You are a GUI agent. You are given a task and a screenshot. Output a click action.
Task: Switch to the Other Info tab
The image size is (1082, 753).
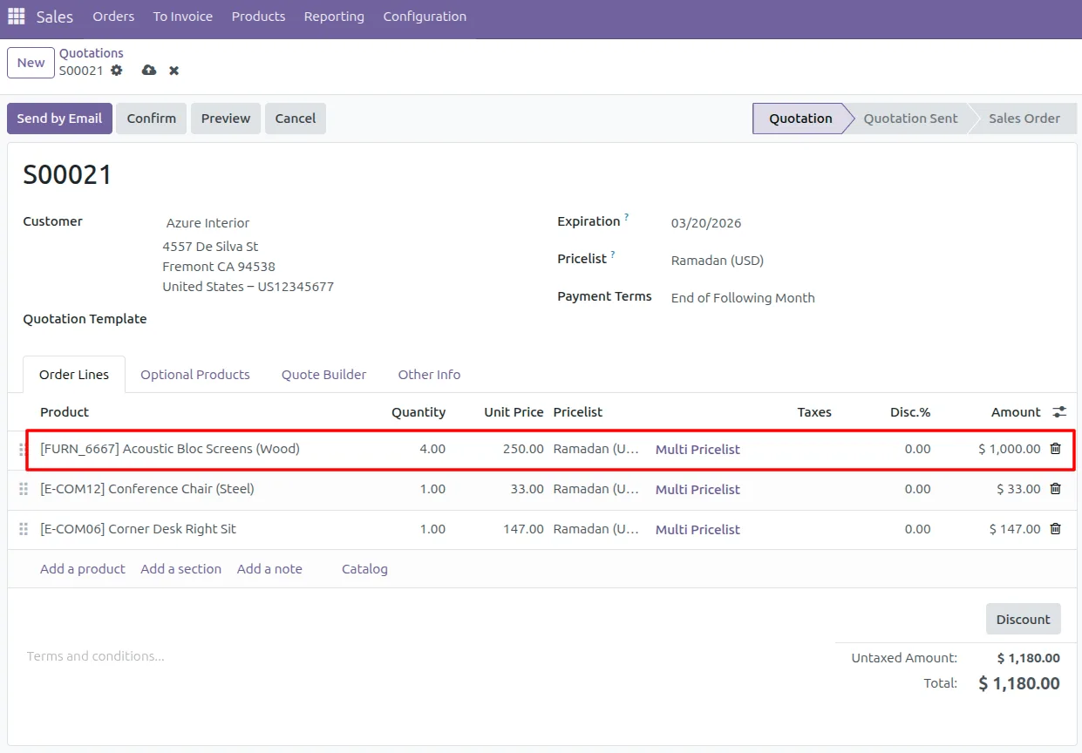(429, 375)
